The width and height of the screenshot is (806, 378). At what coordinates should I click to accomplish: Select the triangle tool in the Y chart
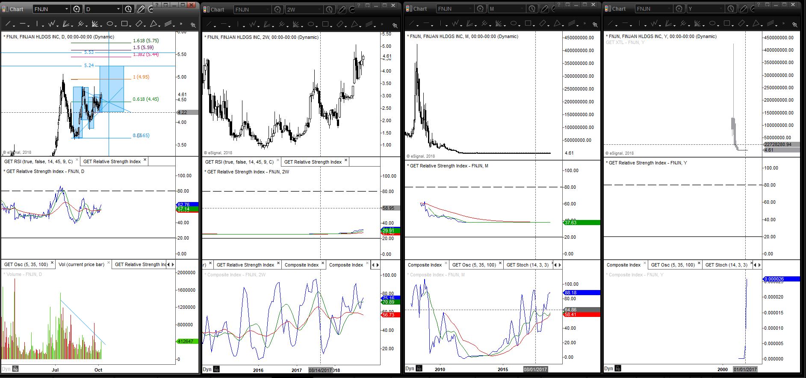click(757, 23)
